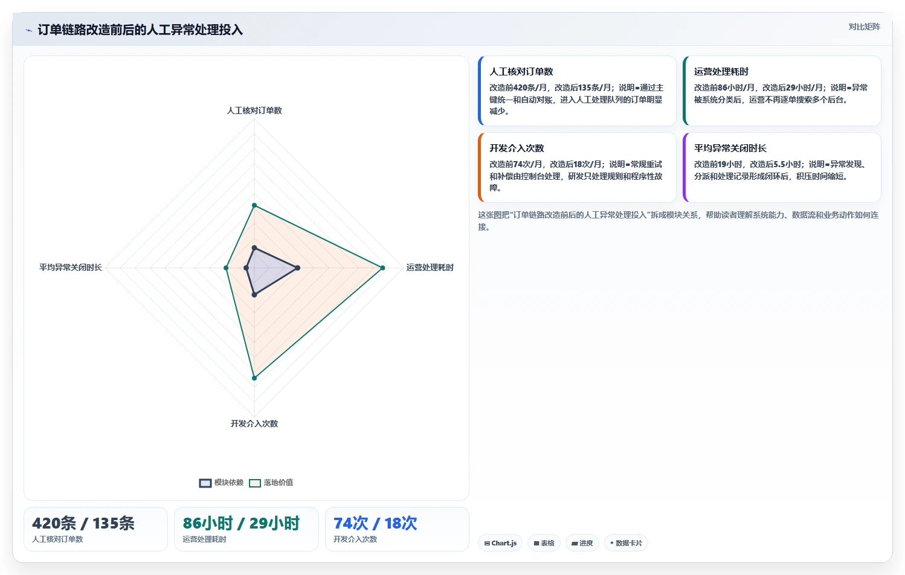Click the blue 模块依赖 legend color box
905x575 pixels.
click(x=205, y=483)
